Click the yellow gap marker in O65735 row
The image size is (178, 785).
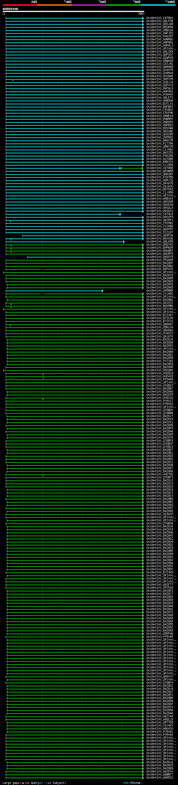[13, 80]
